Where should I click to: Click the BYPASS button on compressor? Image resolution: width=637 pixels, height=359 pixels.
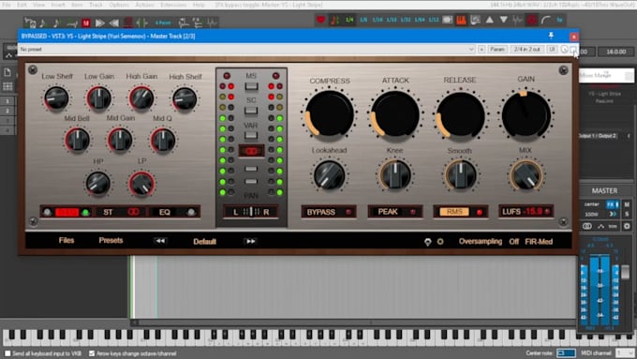pyautogui.click(x=329, y=212)
